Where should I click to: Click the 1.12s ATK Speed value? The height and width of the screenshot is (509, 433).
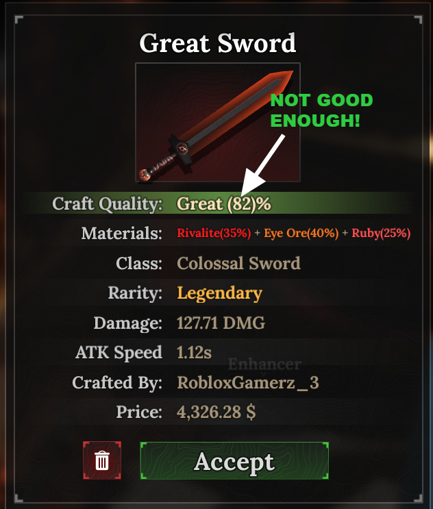[x=194, y=353]
